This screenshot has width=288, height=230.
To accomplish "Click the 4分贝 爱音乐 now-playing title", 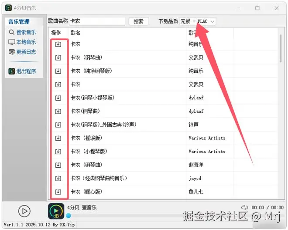I will [x=82, y=208].
